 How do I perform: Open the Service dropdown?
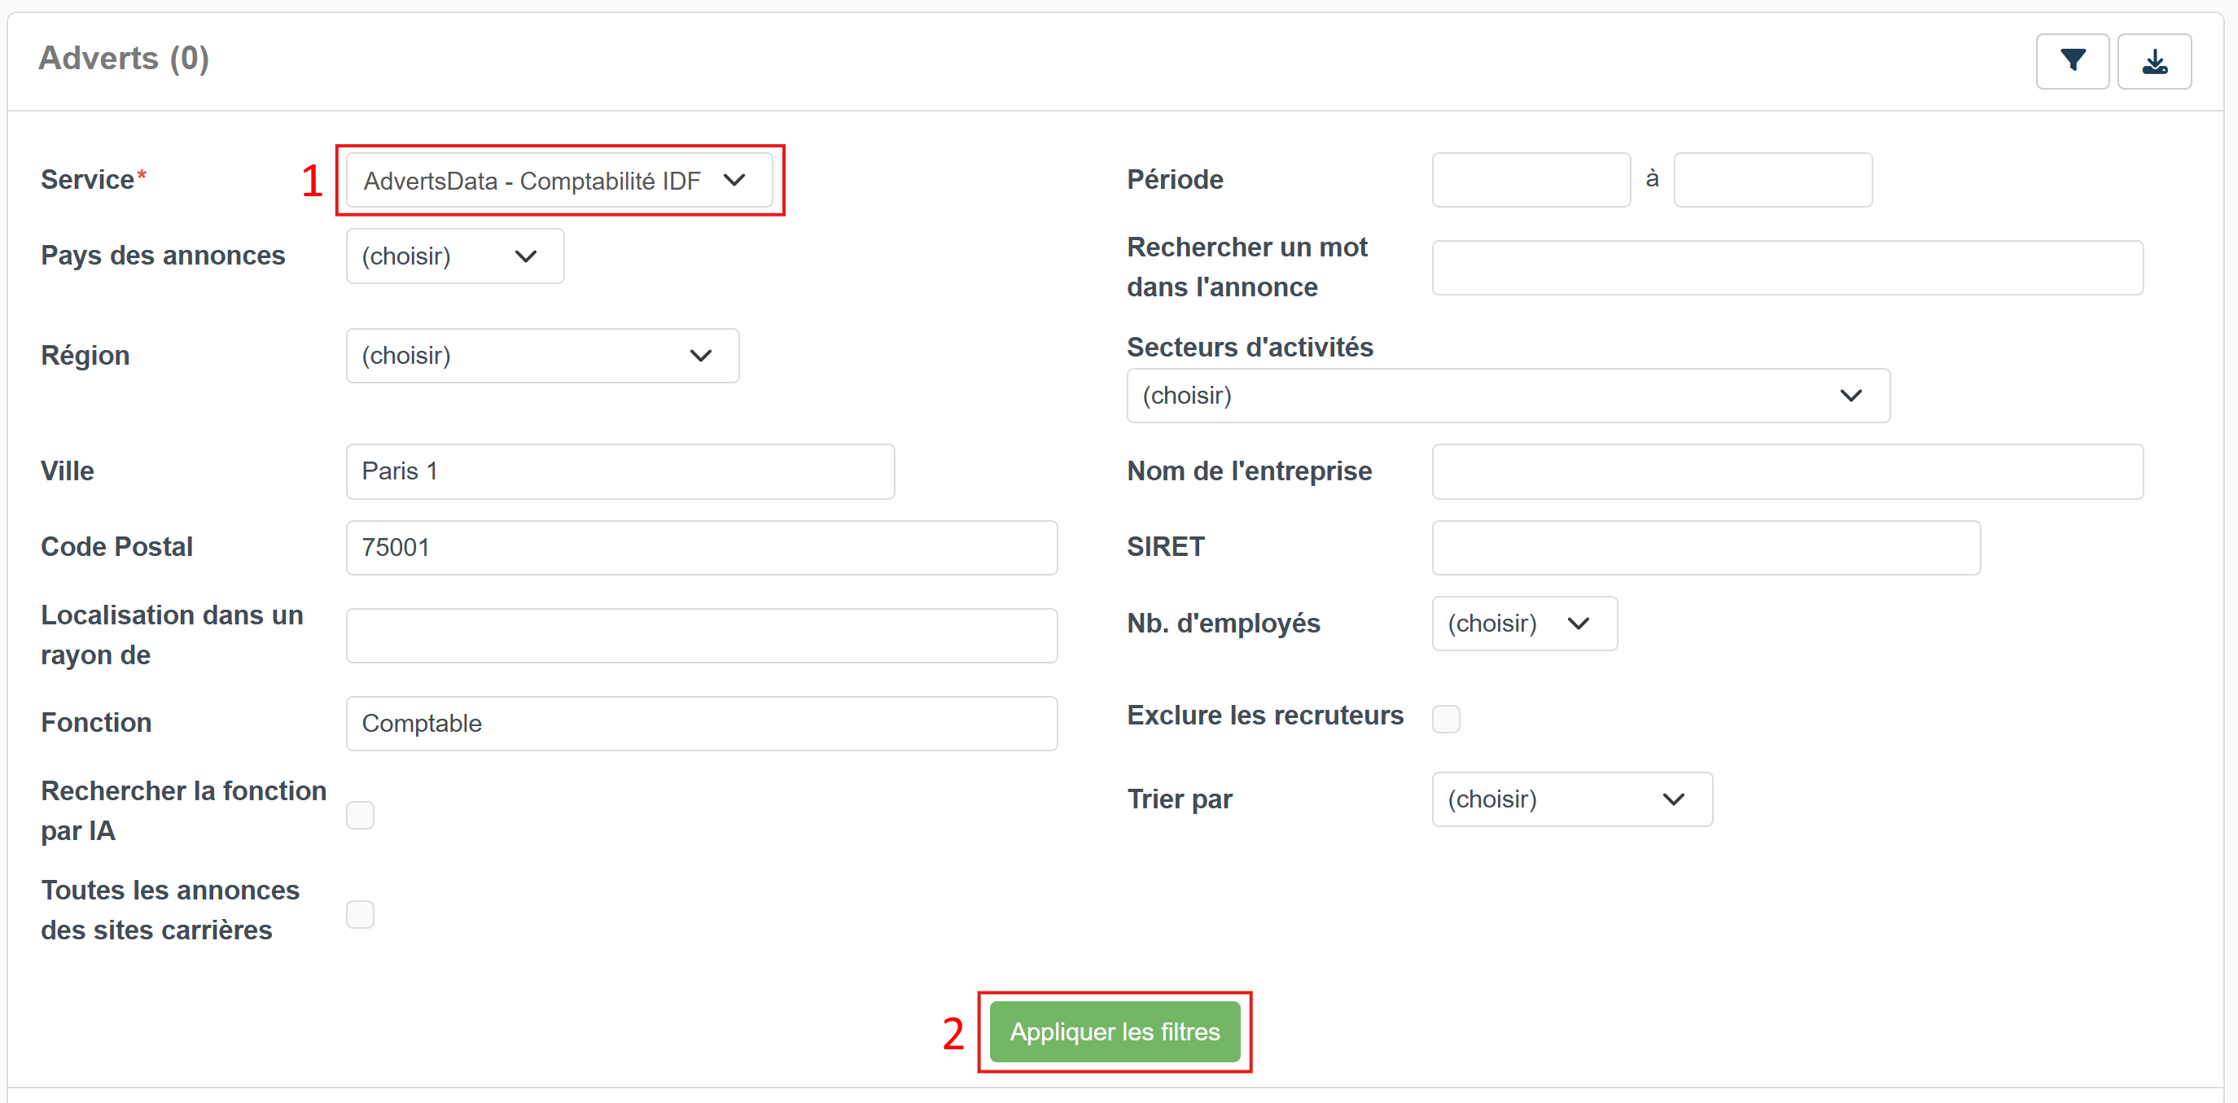[x=558, y=181]
